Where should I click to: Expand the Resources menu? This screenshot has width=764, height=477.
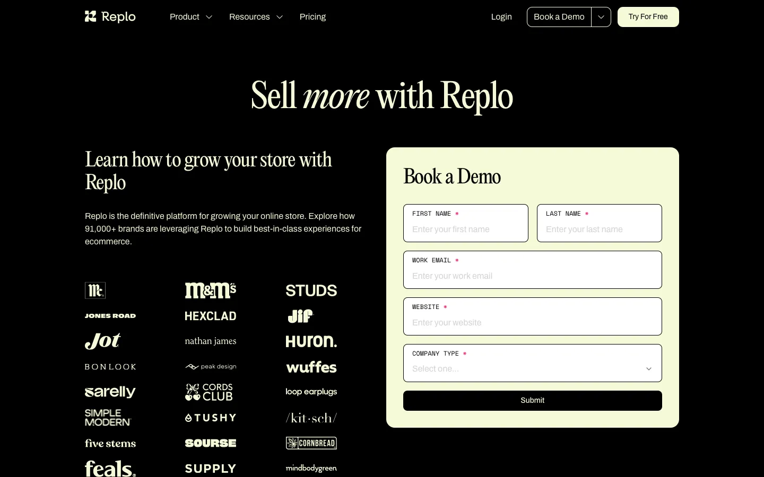coord(256,17)
